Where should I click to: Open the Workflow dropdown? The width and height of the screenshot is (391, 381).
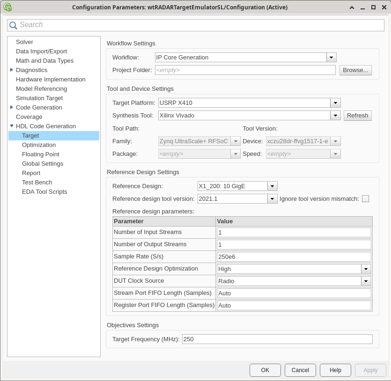331,57
